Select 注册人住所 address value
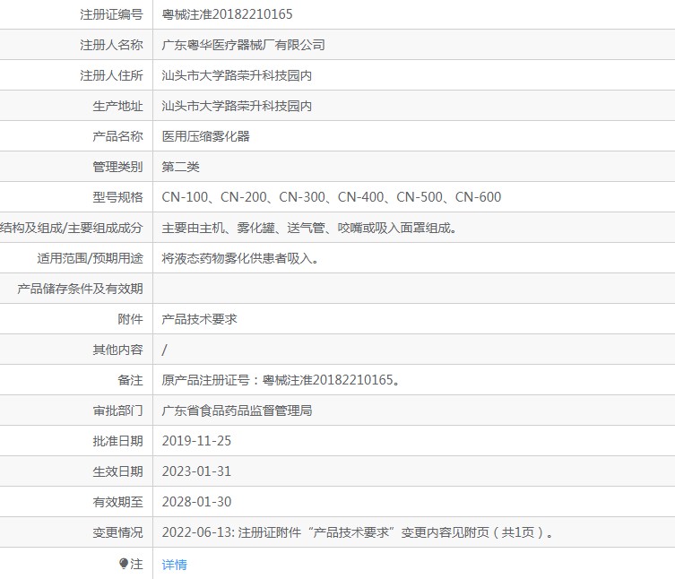675x579 pixels. point(237,75)
